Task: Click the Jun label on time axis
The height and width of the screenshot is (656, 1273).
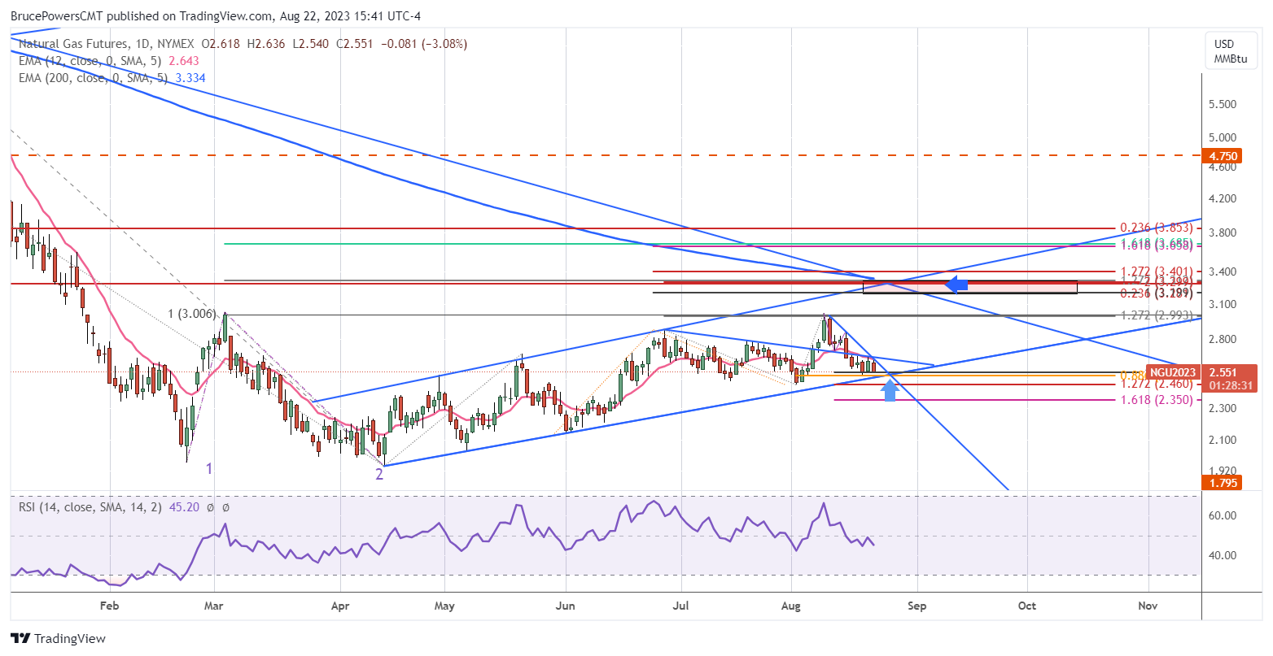Action: [565, 606]
